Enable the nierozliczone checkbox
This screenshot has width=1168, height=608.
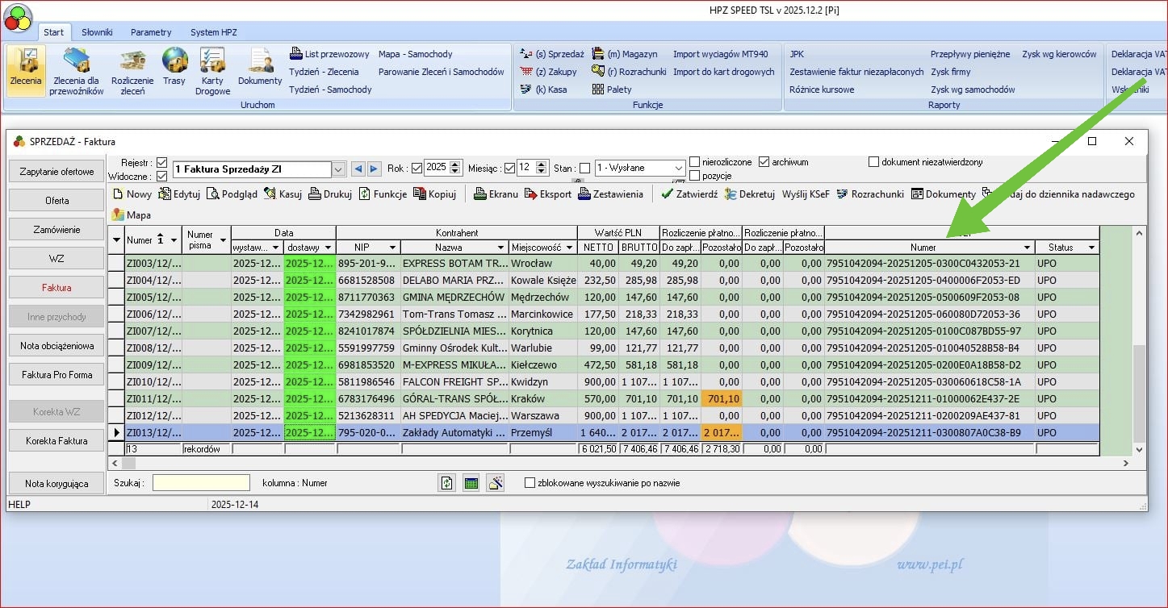tap(695, 162)
